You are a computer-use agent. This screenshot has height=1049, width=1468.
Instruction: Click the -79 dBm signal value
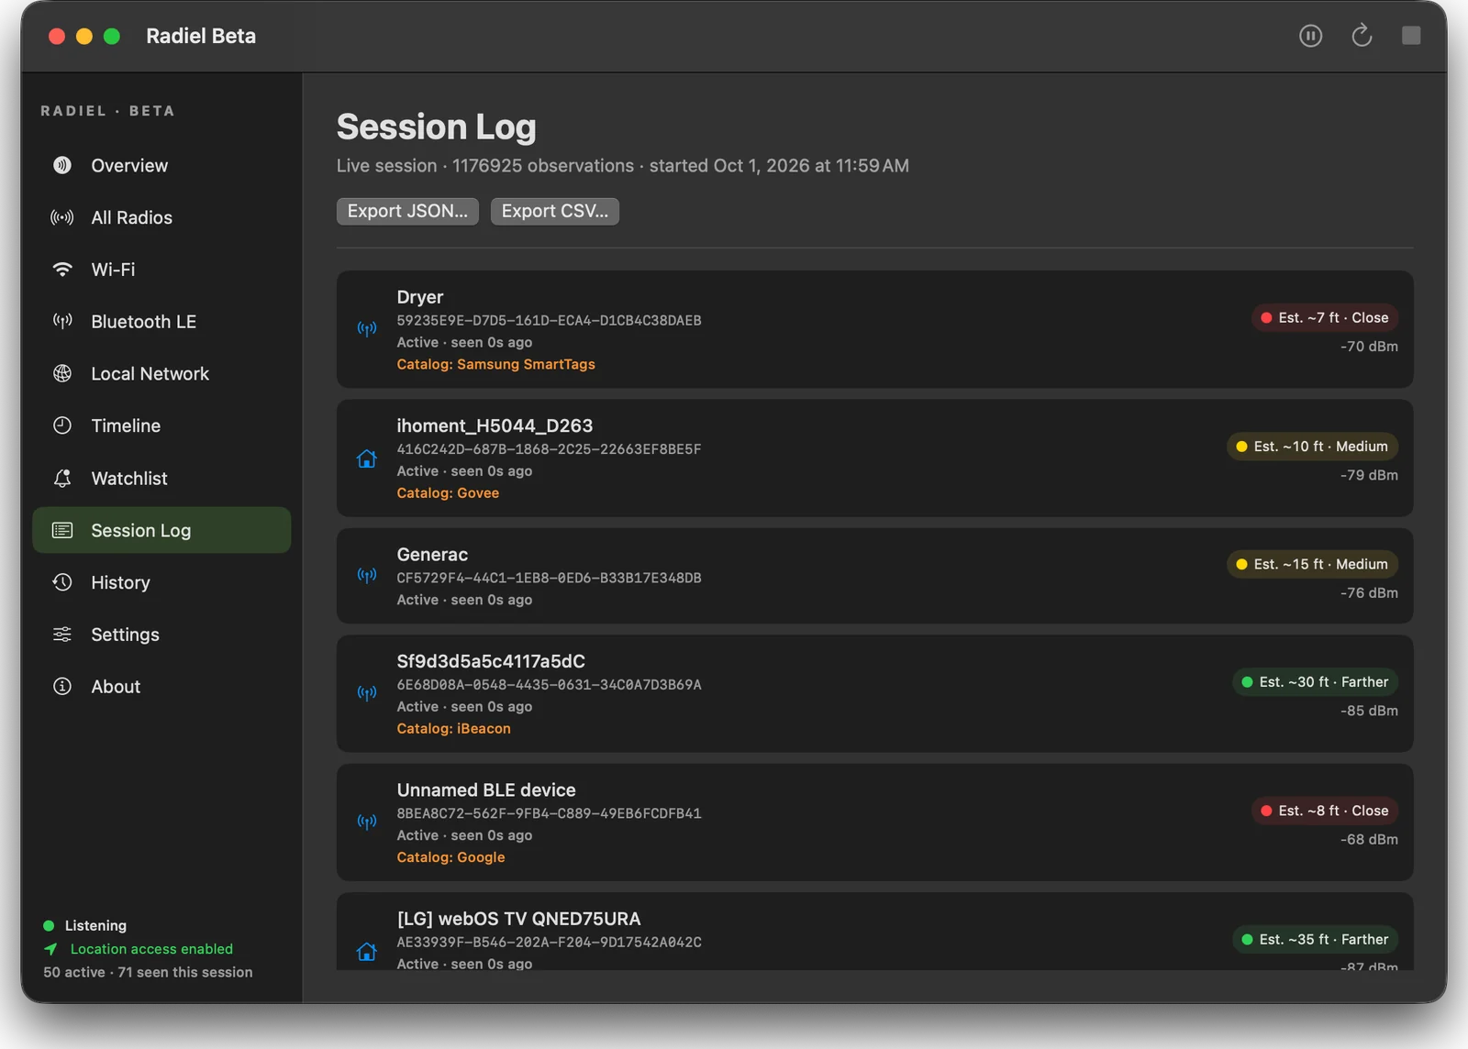tap(1369, 475)
